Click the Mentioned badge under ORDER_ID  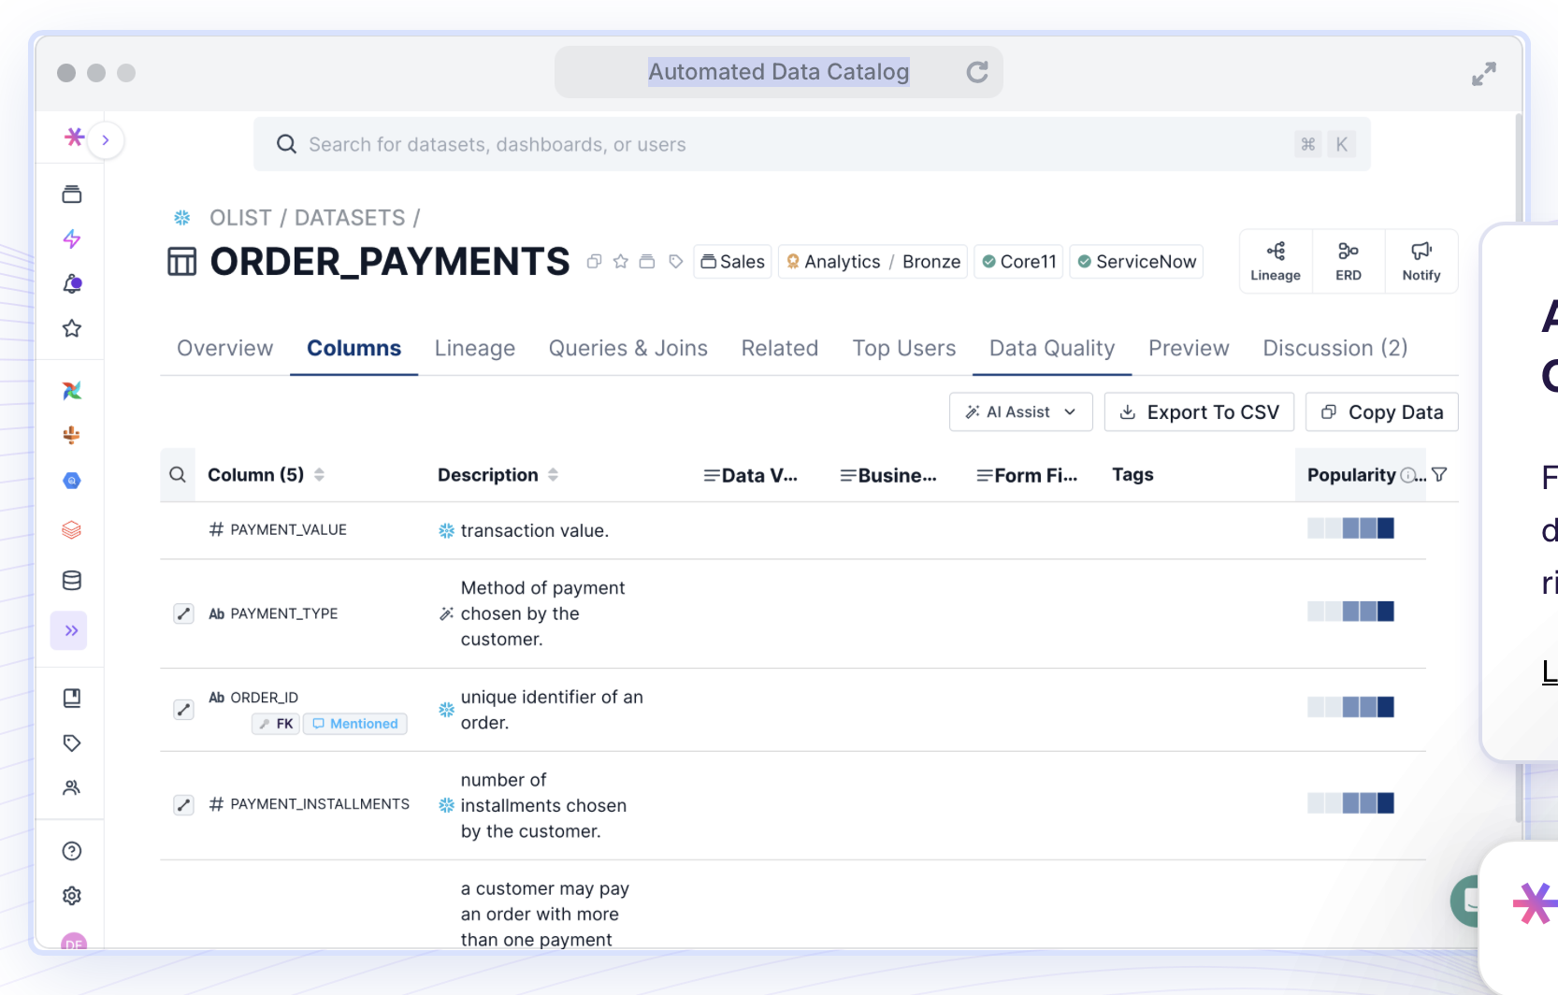[x=355, y=724]
